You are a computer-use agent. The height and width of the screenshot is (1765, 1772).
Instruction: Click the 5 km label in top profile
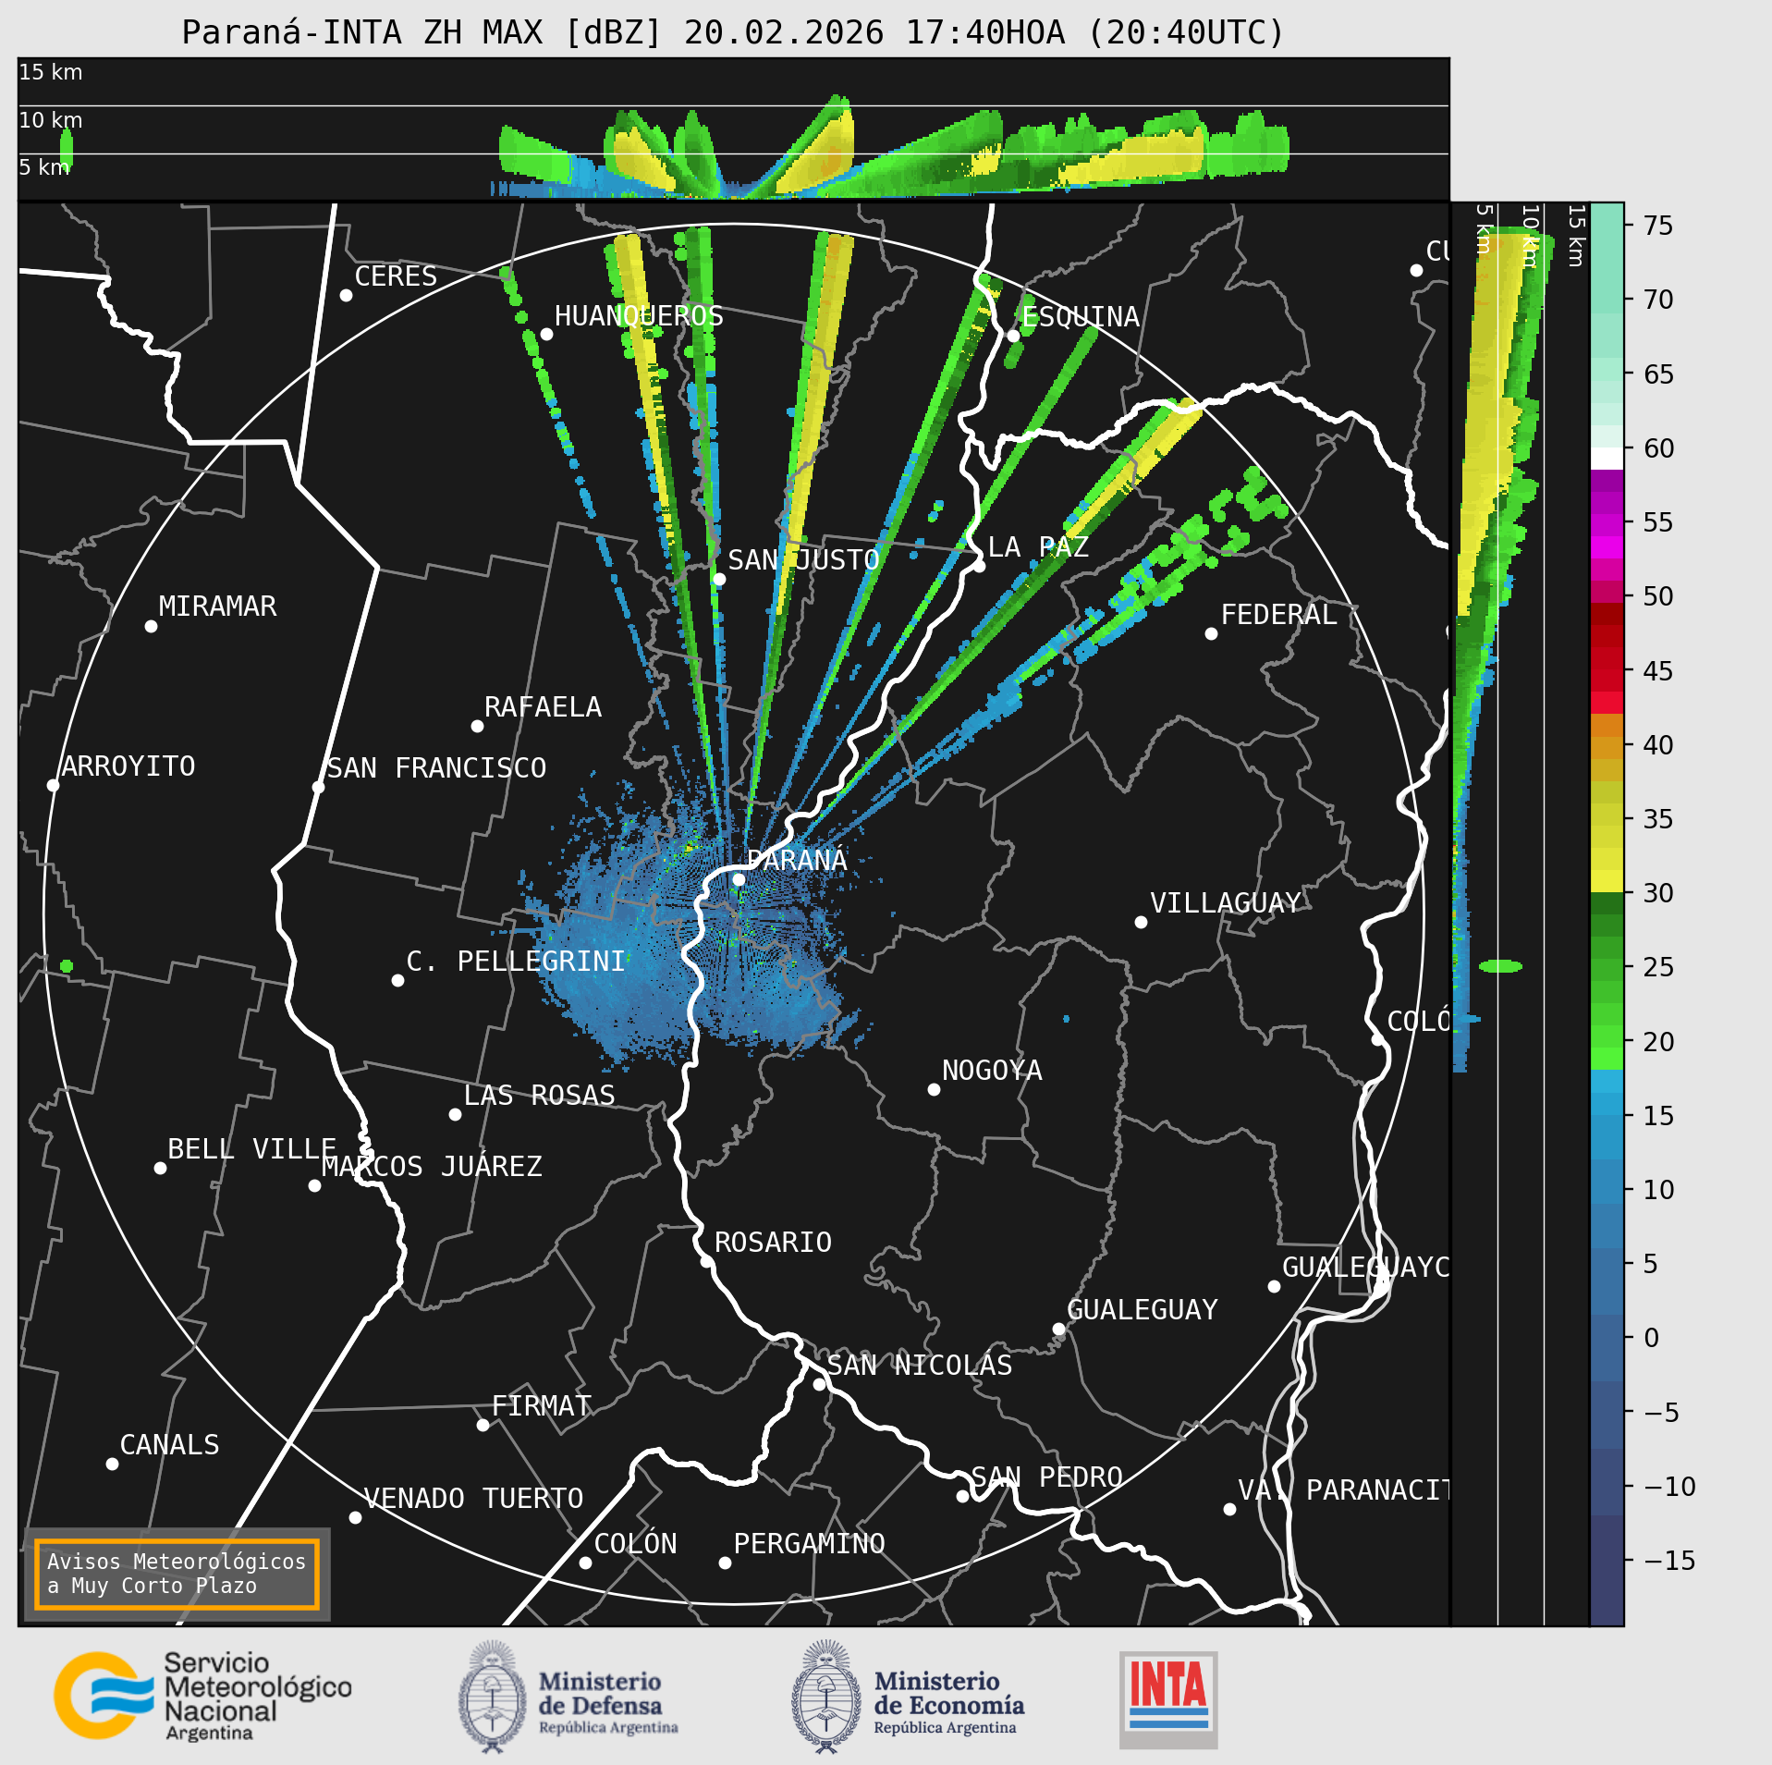pyautogui.click(x=44, y=167)
